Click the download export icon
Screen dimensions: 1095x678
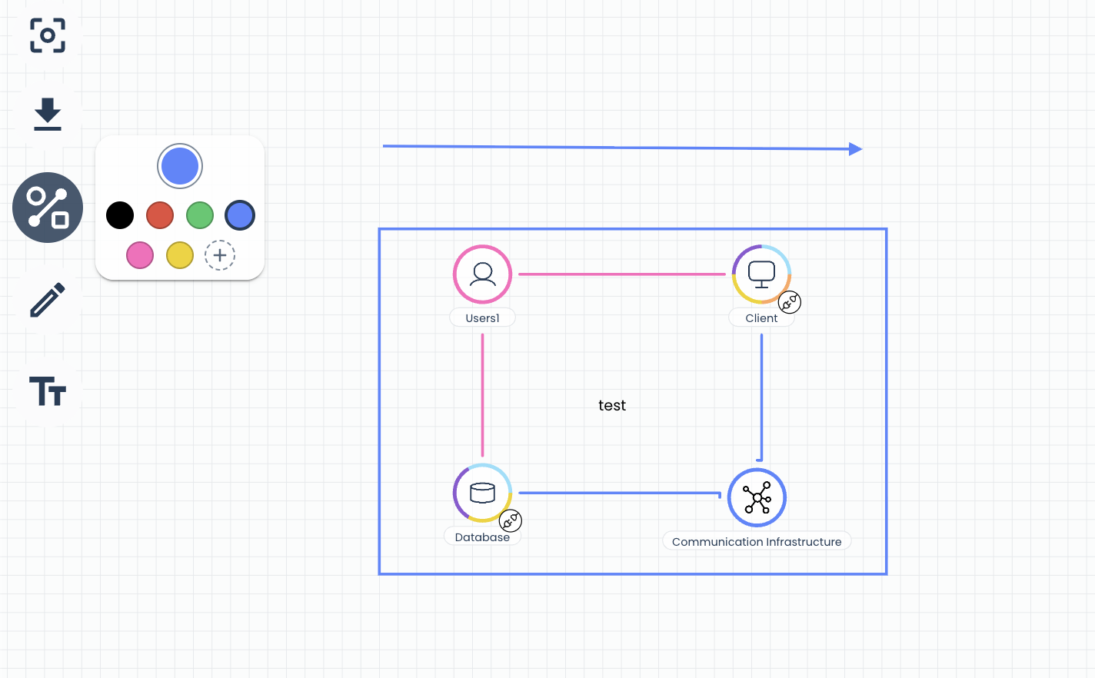click(48, 114)
